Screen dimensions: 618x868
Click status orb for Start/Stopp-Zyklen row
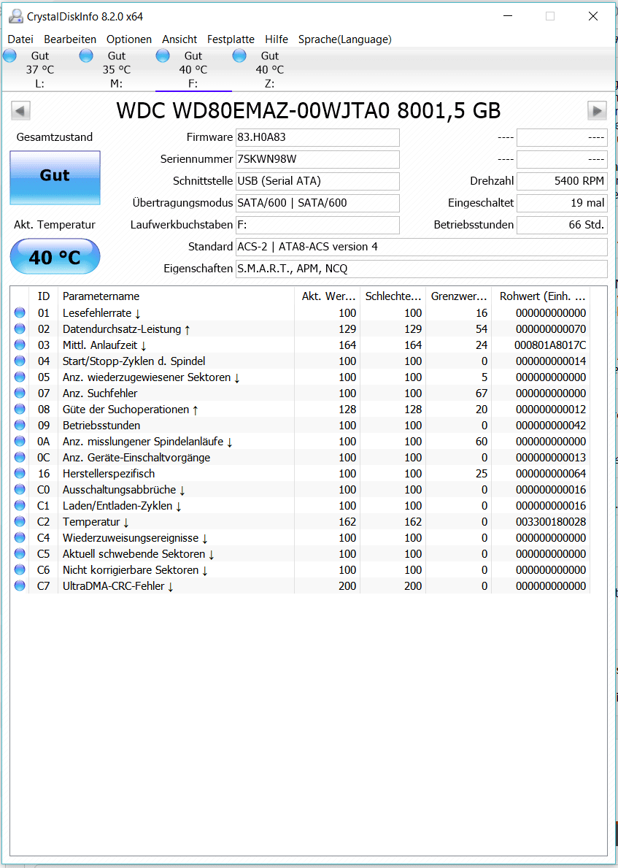20,361
